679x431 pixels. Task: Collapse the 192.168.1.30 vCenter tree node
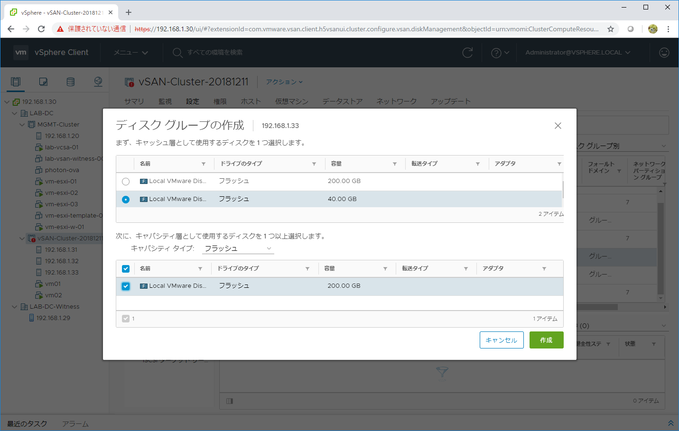tap(7, 102)
